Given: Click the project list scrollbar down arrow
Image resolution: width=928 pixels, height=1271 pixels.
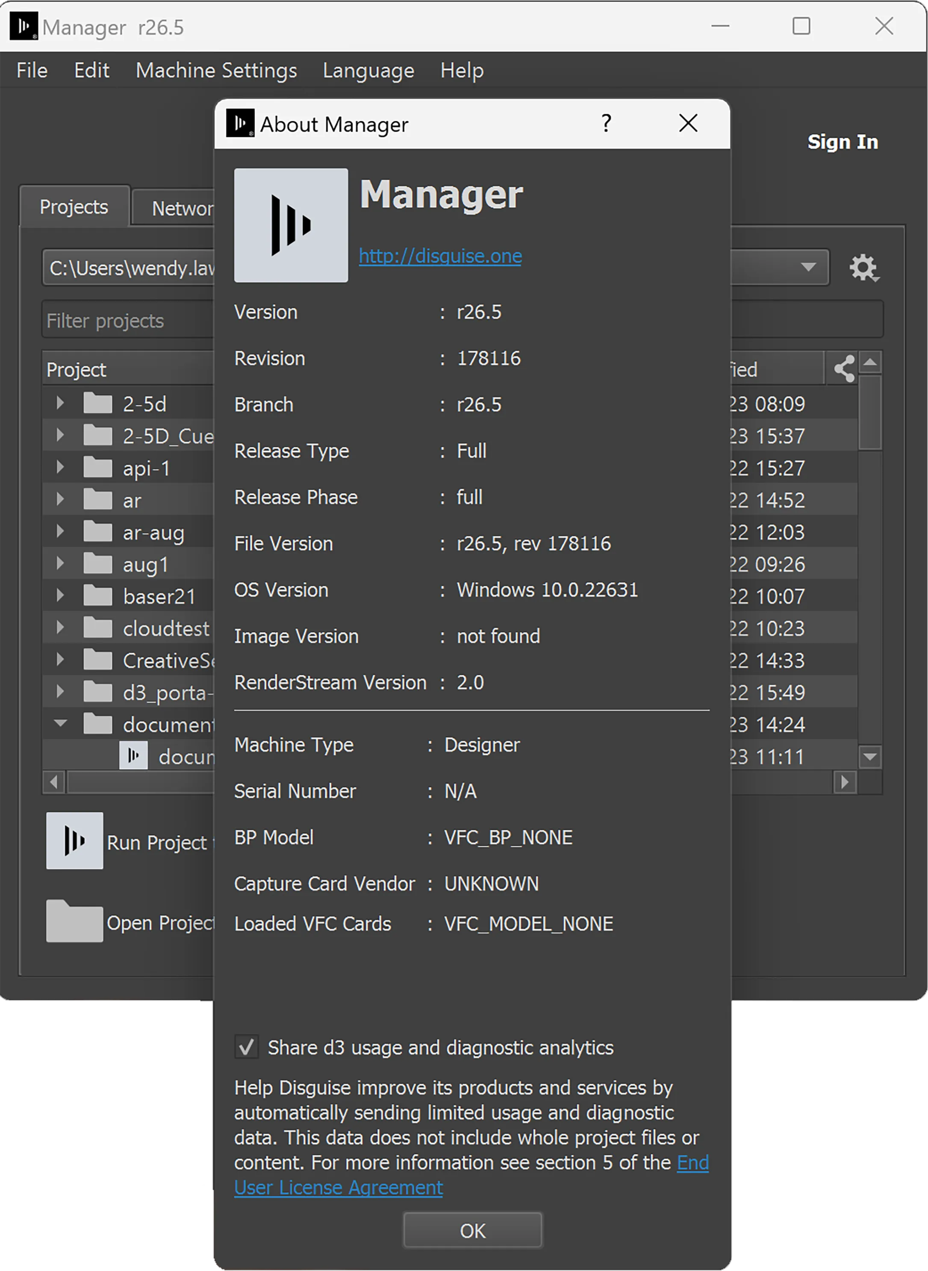Looking at the screenshot, I should 869,757.
